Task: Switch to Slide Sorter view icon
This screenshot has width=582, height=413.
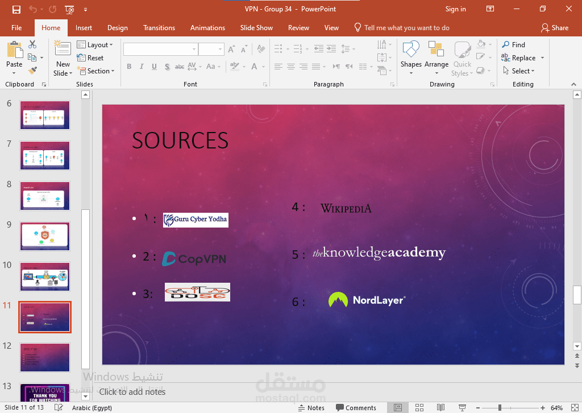Action: (x=419, y=408)
